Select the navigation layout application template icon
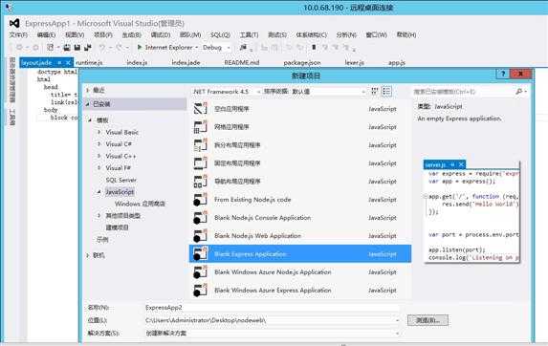548x346 pixels. [201, 182]
